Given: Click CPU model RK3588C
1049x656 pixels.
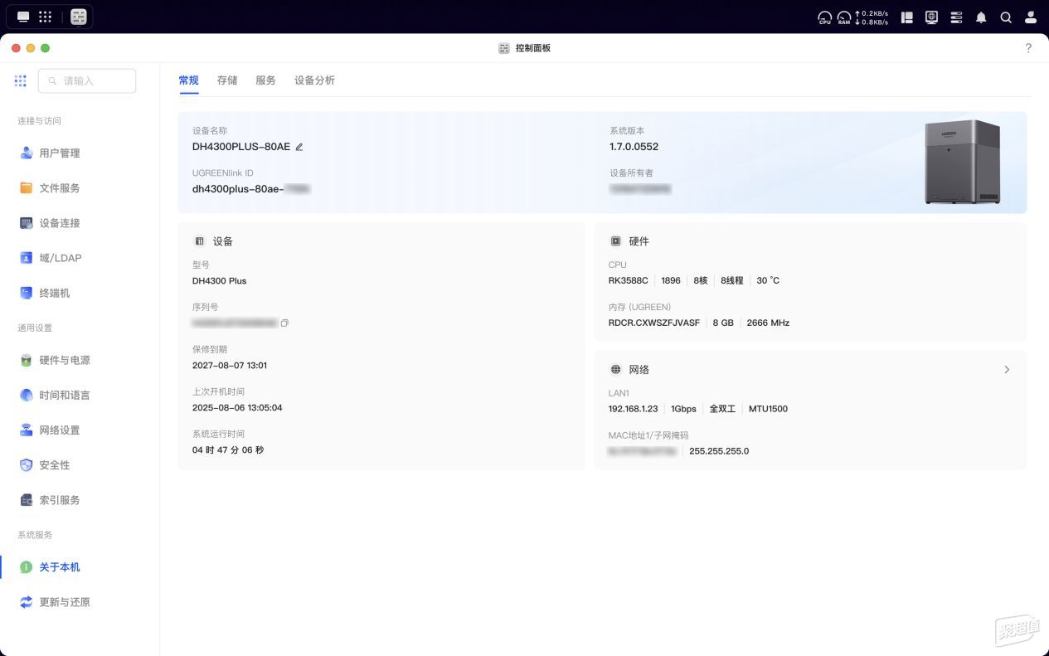Looking at the screenshot, I should pos(628,280).
